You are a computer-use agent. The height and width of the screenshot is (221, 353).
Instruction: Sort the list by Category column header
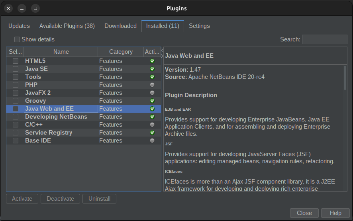click(x=121, y=52)
